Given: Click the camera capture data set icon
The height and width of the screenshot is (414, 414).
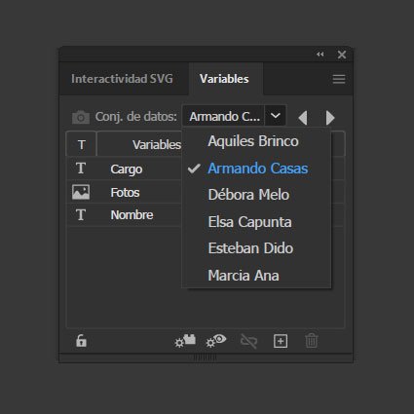Looking at the screenshot, I should tap(81, 117).
